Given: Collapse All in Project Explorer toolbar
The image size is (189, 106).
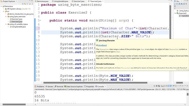Looking at the screenshot, I should 23,4.
